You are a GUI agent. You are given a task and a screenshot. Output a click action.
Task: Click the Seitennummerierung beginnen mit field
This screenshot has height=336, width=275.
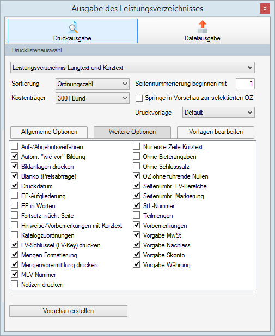pyautogui.click(x=245, y=84)
